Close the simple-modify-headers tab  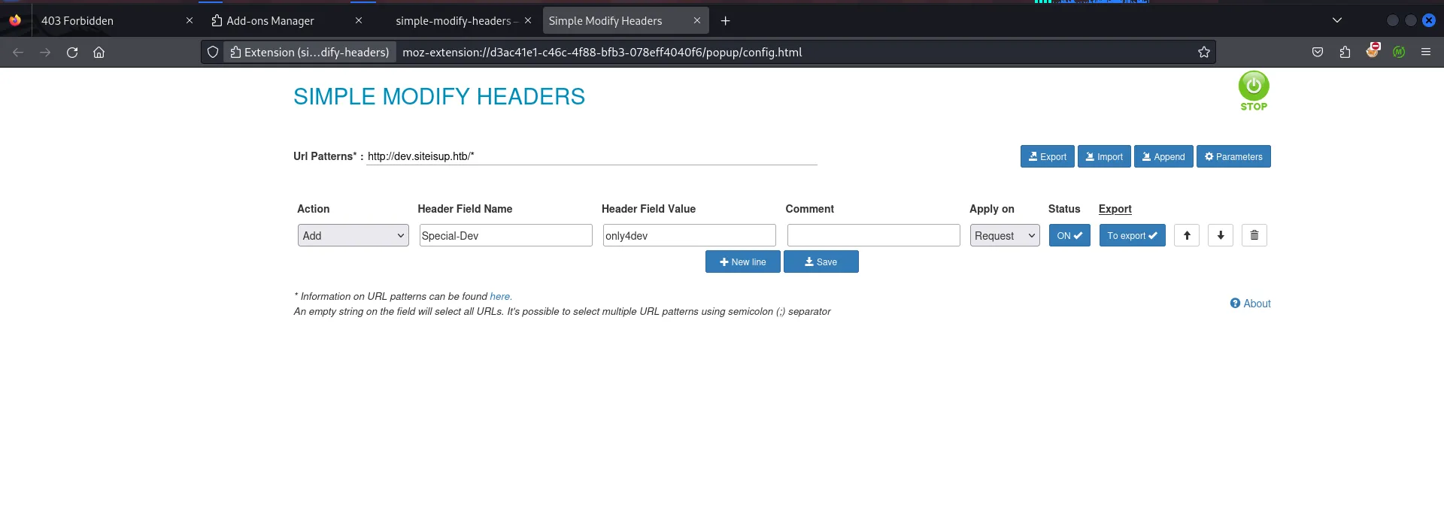click(x=528, y=21)
